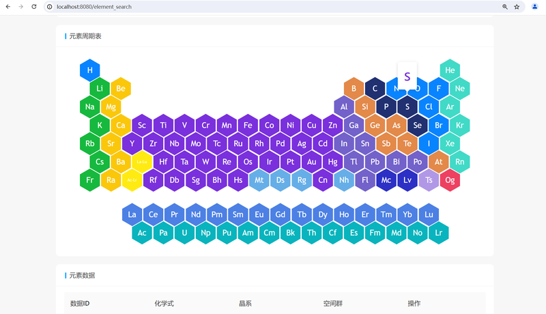The height and width of the screenshot is (314, 546).
Task: Select the selenium Se hexagon
Action: [x=417, y=126]
